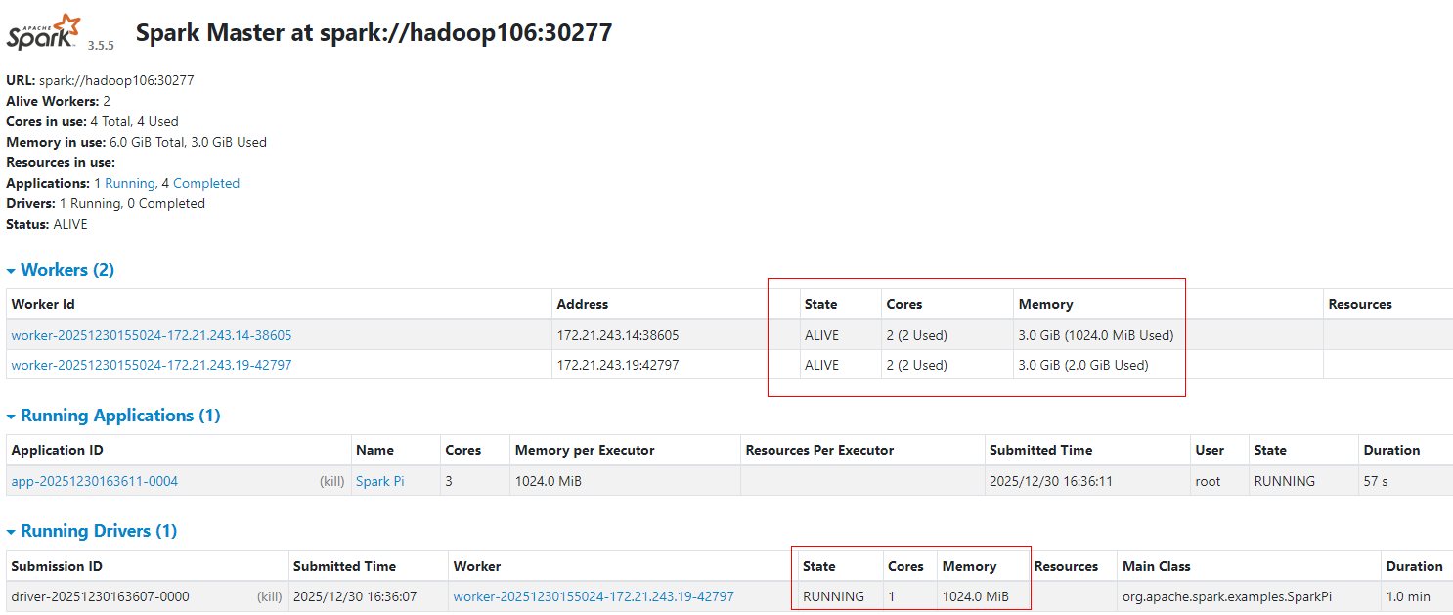Select application memory cell 1024.0 MiB
1453x615 pixels.
tap(549, 481)
